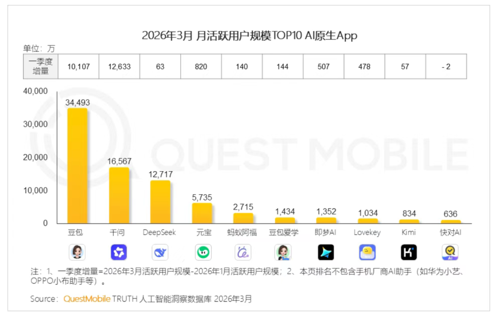Click the 豆包爱学 app icon
This screenshot has width=494, height=318.
(x=283, y=252)
